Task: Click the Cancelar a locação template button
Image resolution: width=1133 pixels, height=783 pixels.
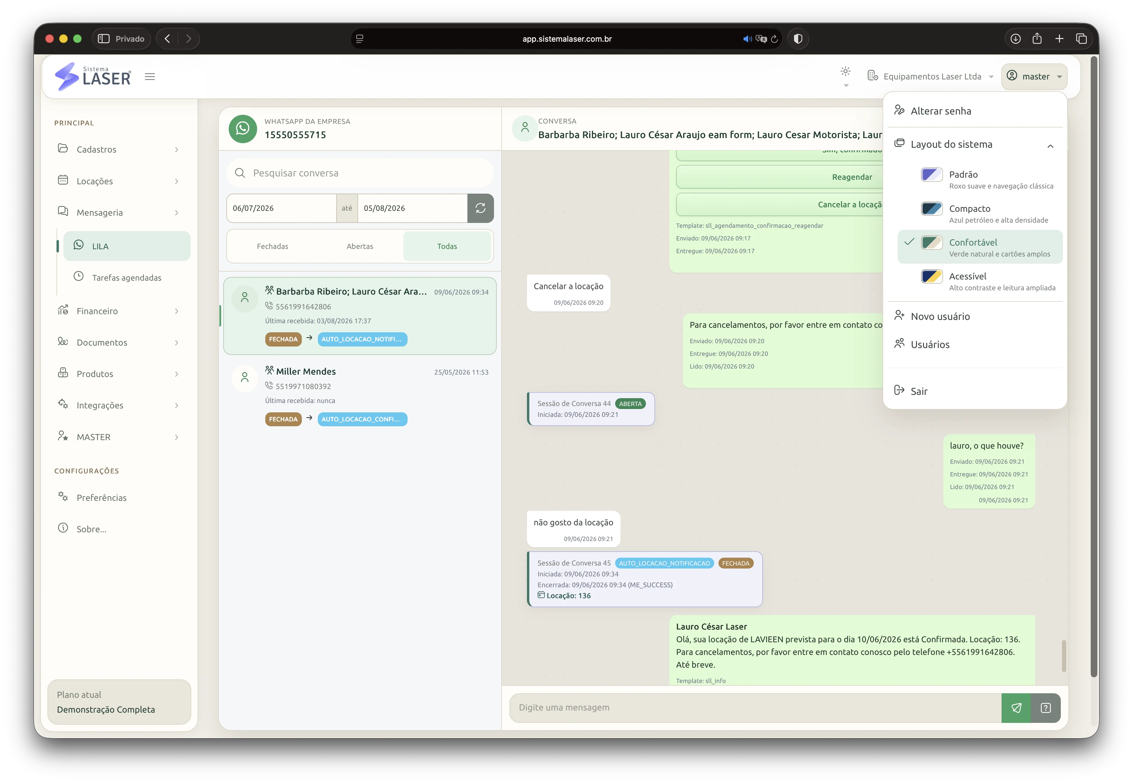Action: pyautogui.click(x=779, y=205)
